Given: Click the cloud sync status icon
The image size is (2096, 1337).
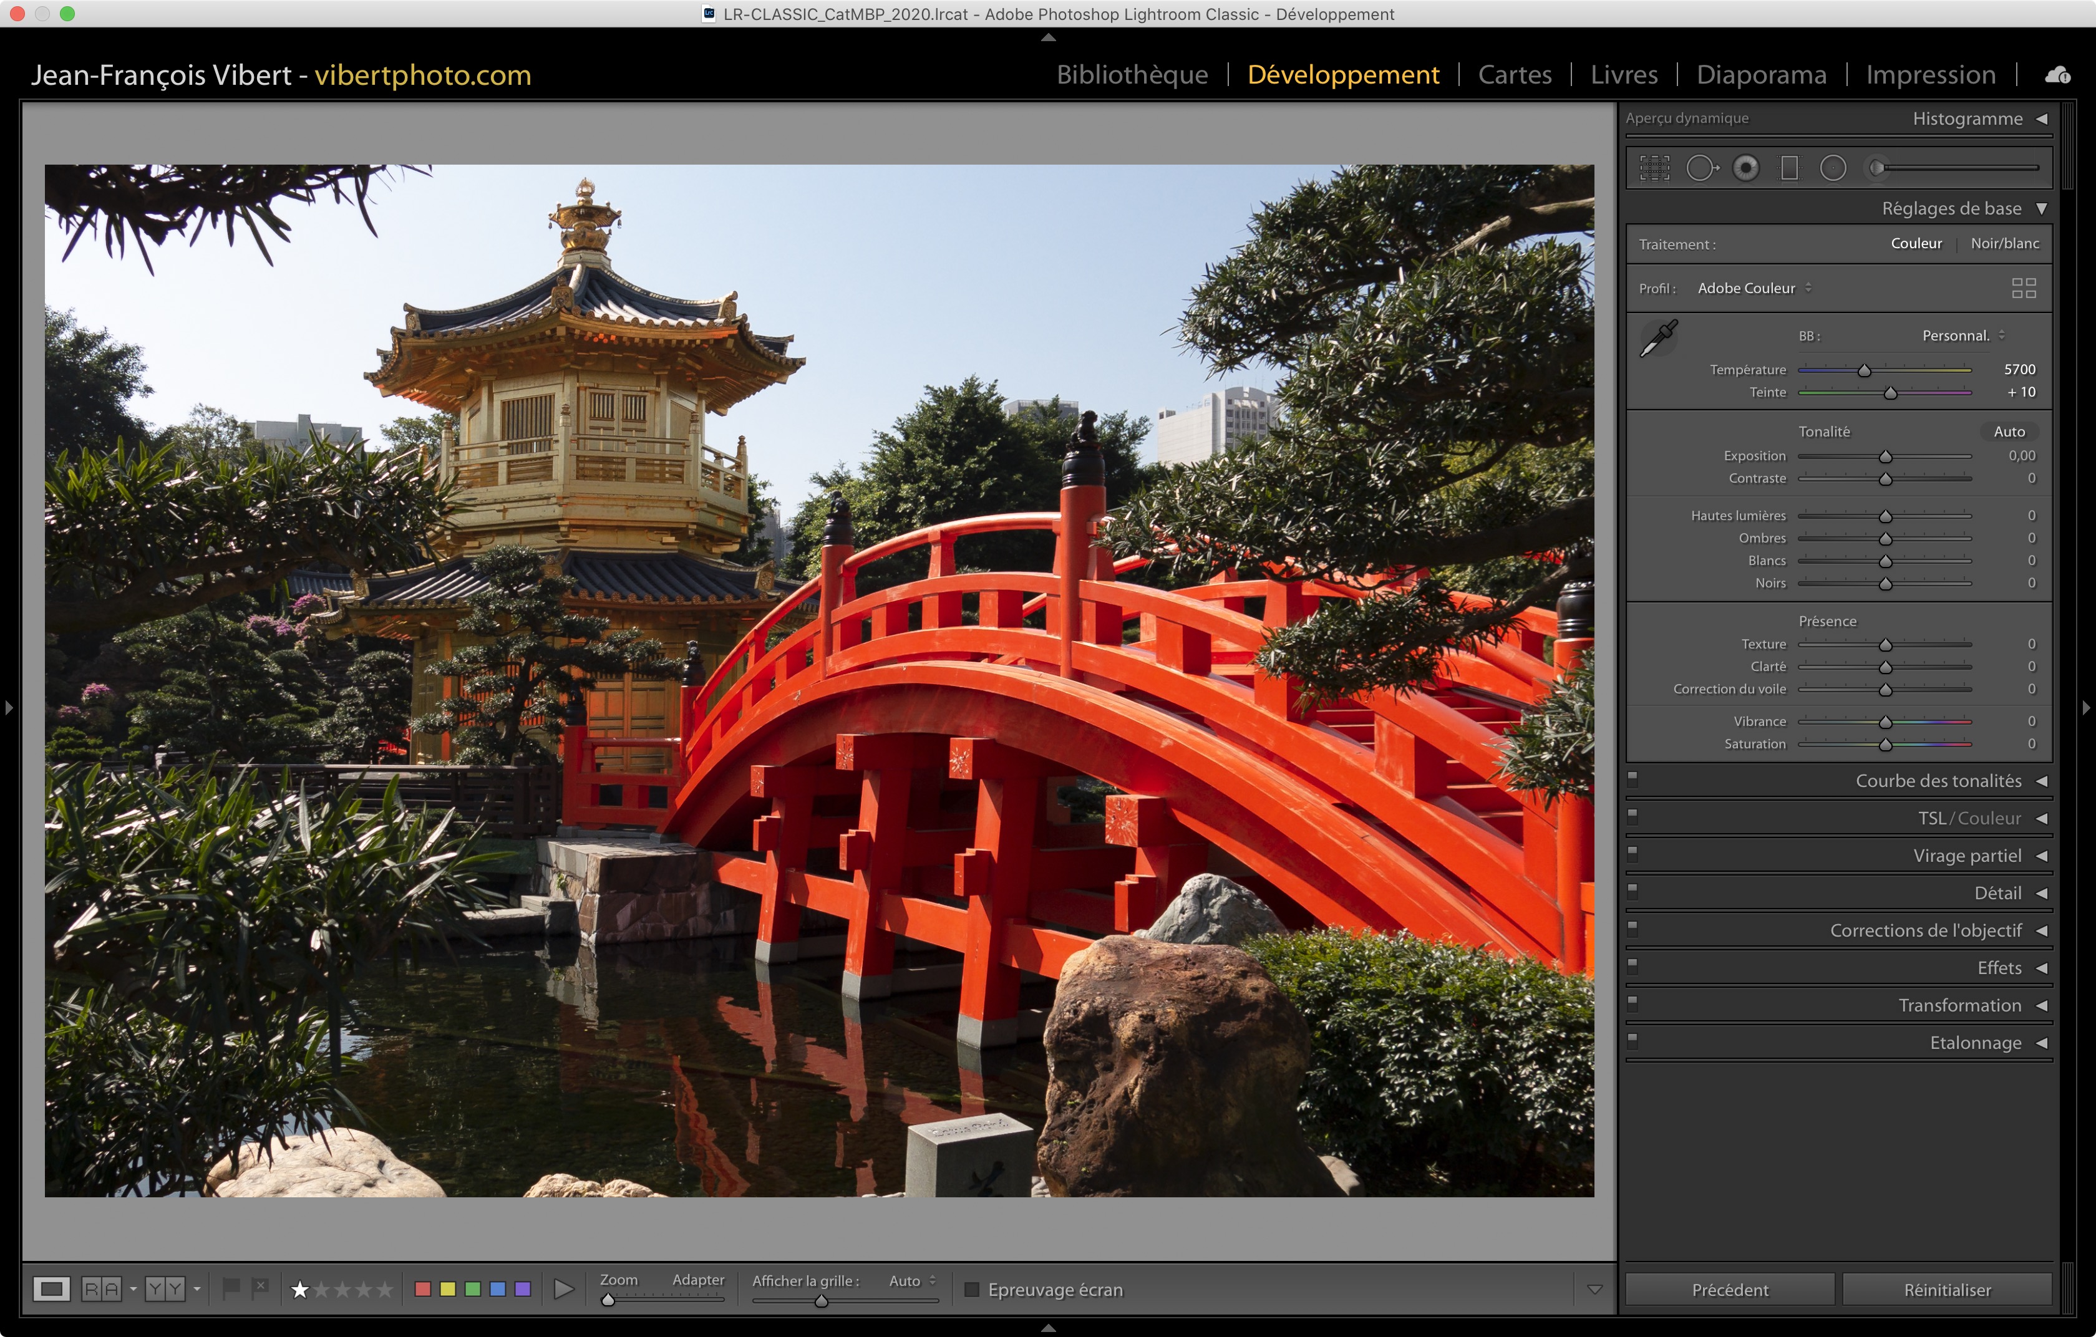Looking at the screenshot, I should point(2058,75).
